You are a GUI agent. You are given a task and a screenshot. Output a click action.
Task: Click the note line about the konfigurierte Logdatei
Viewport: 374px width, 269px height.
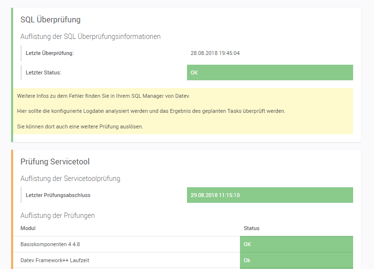point(151,111)
